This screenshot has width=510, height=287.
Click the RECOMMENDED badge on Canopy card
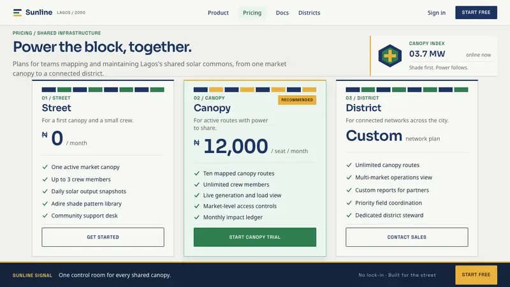pos(297,100)
